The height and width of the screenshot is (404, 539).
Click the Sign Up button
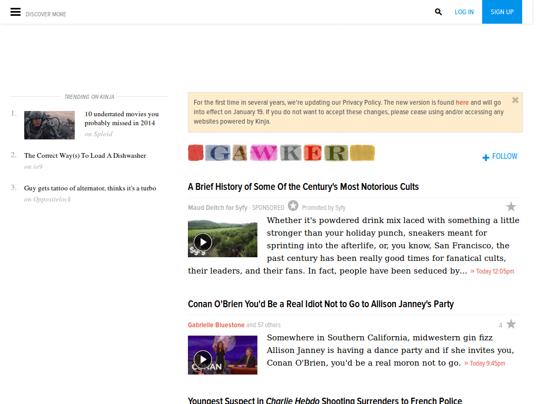point(502,12)
